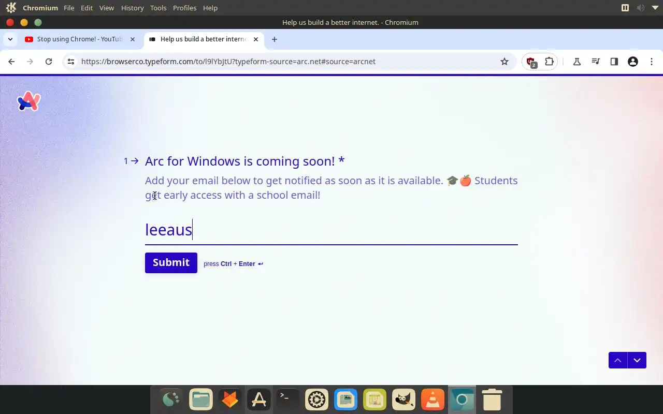Click the pause-like tray icon
Image resolution: width=663 pixels, height=414 pixels.
(x=625, y=8)
